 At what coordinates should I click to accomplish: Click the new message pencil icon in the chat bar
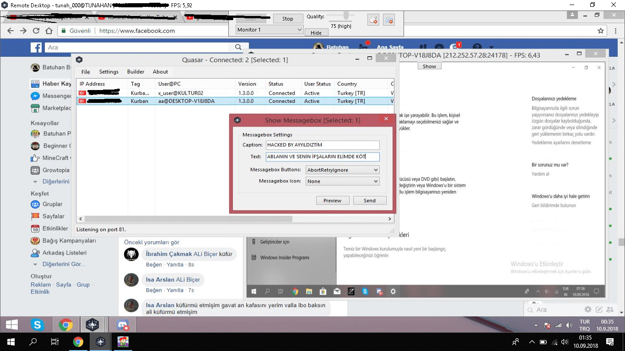599,309
